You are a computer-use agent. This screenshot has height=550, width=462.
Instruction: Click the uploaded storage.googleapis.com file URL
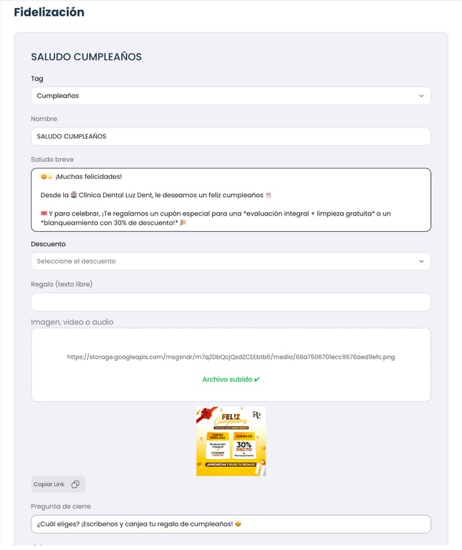point(231,357)
